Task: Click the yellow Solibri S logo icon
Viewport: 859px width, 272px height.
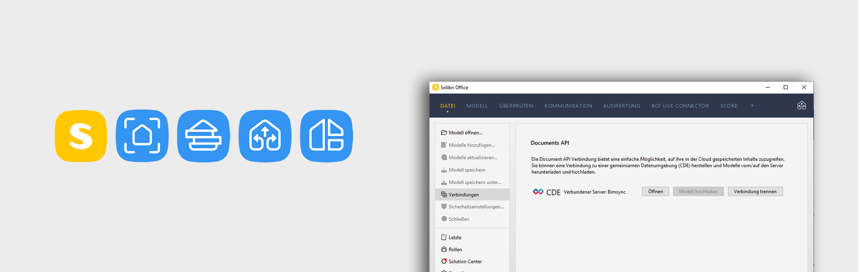Action: [81, 136]
